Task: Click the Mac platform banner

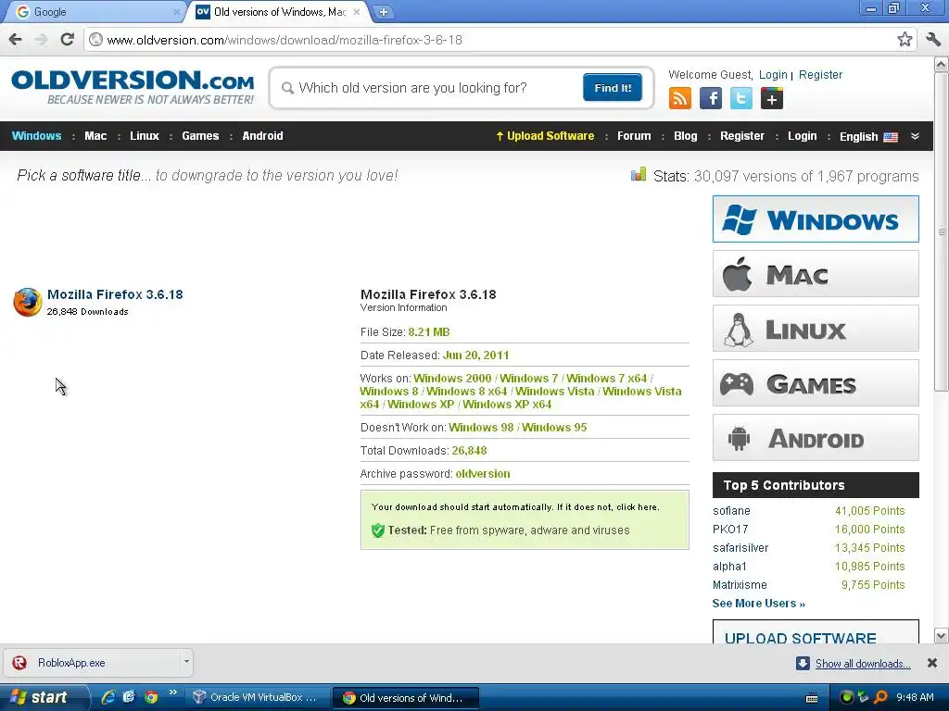Action: click(x=816, y=274)
